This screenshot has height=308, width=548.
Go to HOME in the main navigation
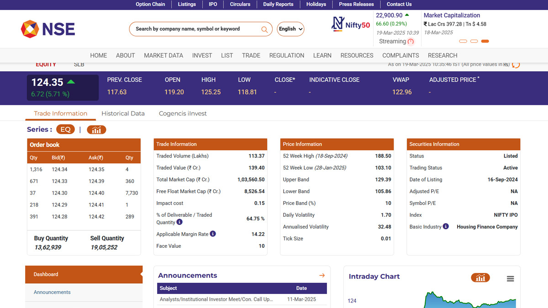[99, 55]
